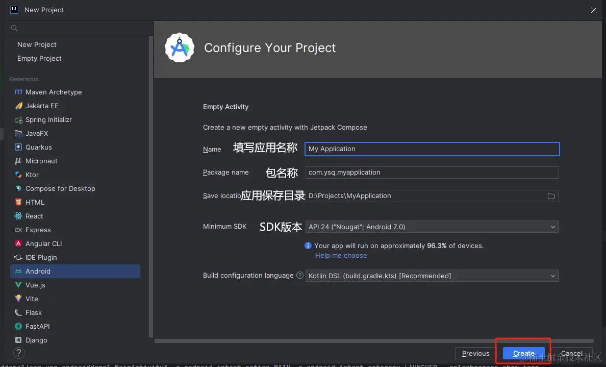The image size is (606, 367).
Task: Click the Flask generator icon
Action: click(x=18, y=312)
